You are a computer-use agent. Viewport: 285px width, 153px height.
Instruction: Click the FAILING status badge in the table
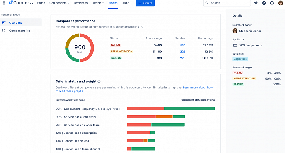tap(115, 45)
